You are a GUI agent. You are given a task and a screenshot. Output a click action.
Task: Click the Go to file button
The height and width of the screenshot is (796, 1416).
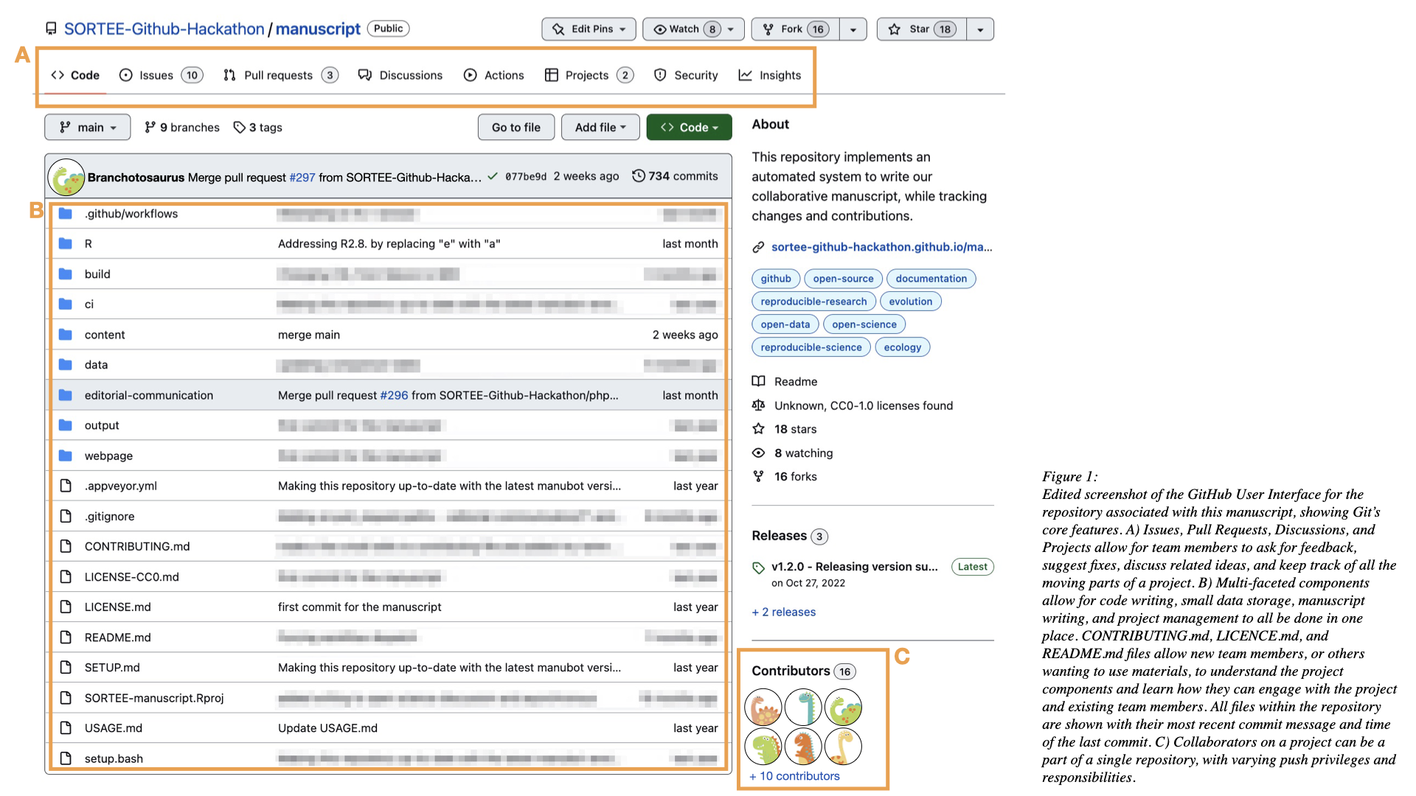[x=516, y=127]
